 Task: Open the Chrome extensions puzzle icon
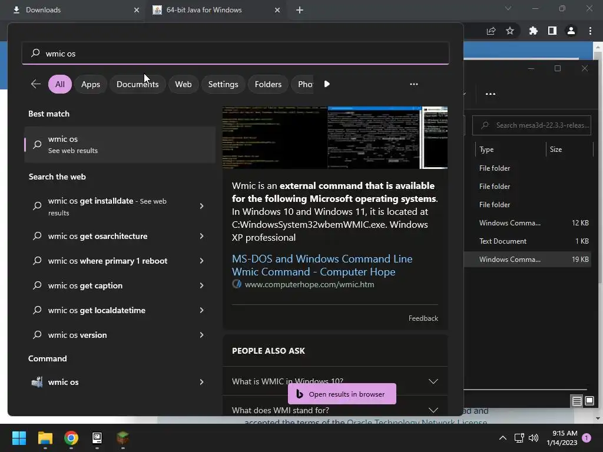coord(534,31)
